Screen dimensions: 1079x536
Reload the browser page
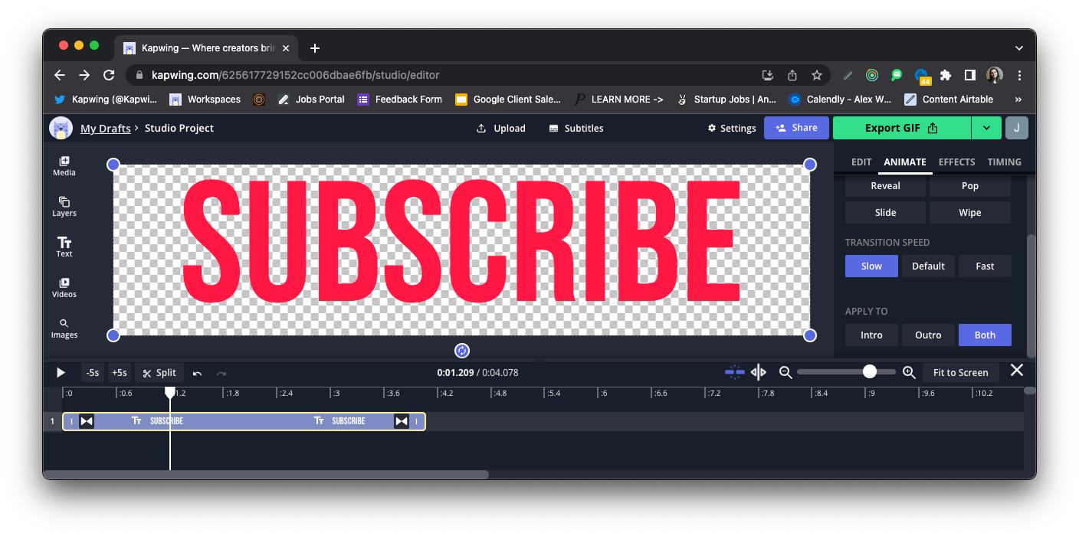click(x=109, y=75)
